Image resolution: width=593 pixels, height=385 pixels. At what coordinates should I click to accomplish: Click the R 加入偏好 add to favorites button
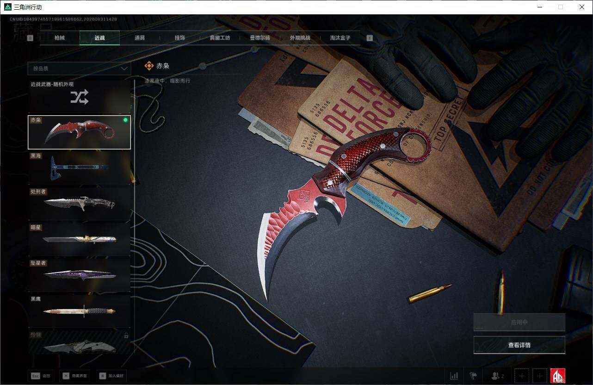(x=111, y=376)
